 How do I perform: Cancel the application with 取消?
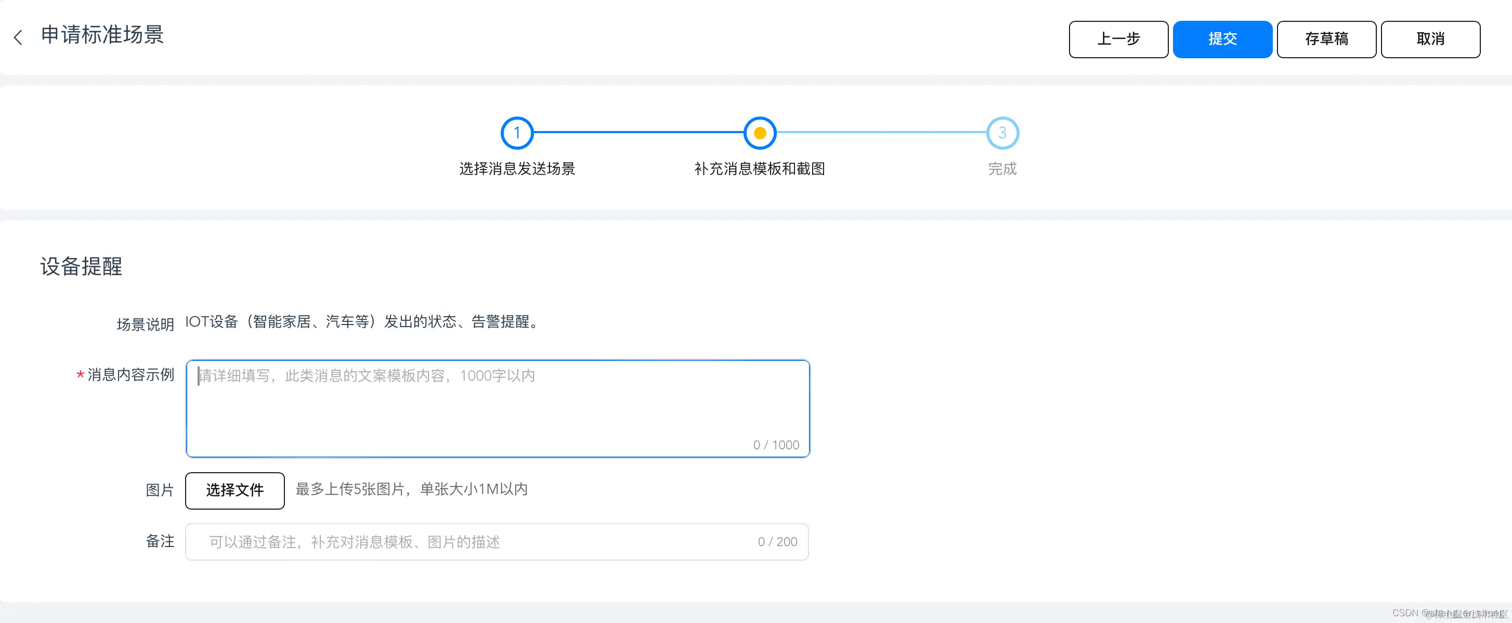coord(1430,39)
